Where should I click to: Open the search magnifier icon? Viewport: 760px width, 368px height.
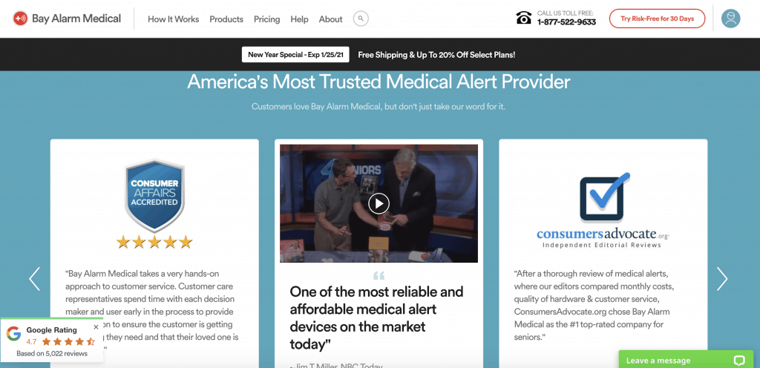[361, 19]
